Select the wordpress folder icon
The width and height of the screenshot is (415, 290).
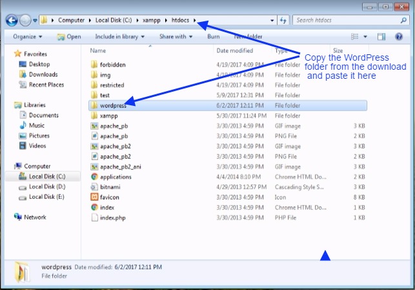pos(94,105)
